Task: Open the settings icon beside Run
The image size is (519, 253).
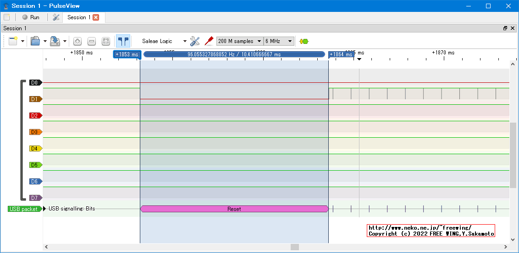Action: tap(56, 17)
